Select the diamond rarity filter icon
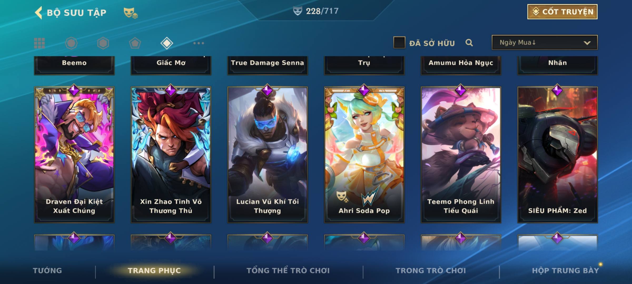The width and height of the screenshot is (632, 284). [x=167, y=43]
